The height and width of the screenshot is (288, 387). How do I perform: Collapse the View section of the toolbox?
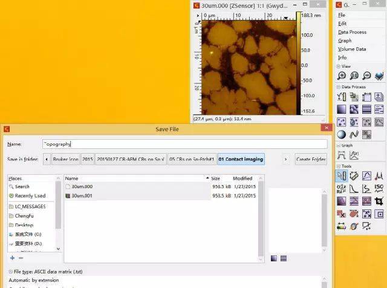(x=339, y=67)
